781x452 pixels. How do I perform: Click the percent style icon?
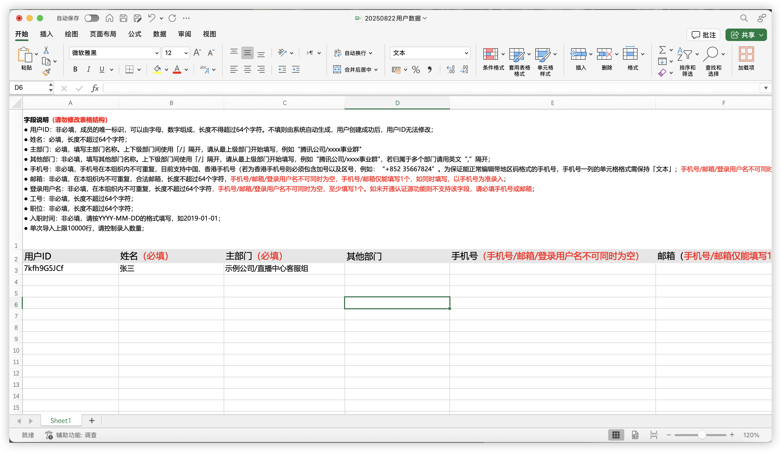coord(416,70)
